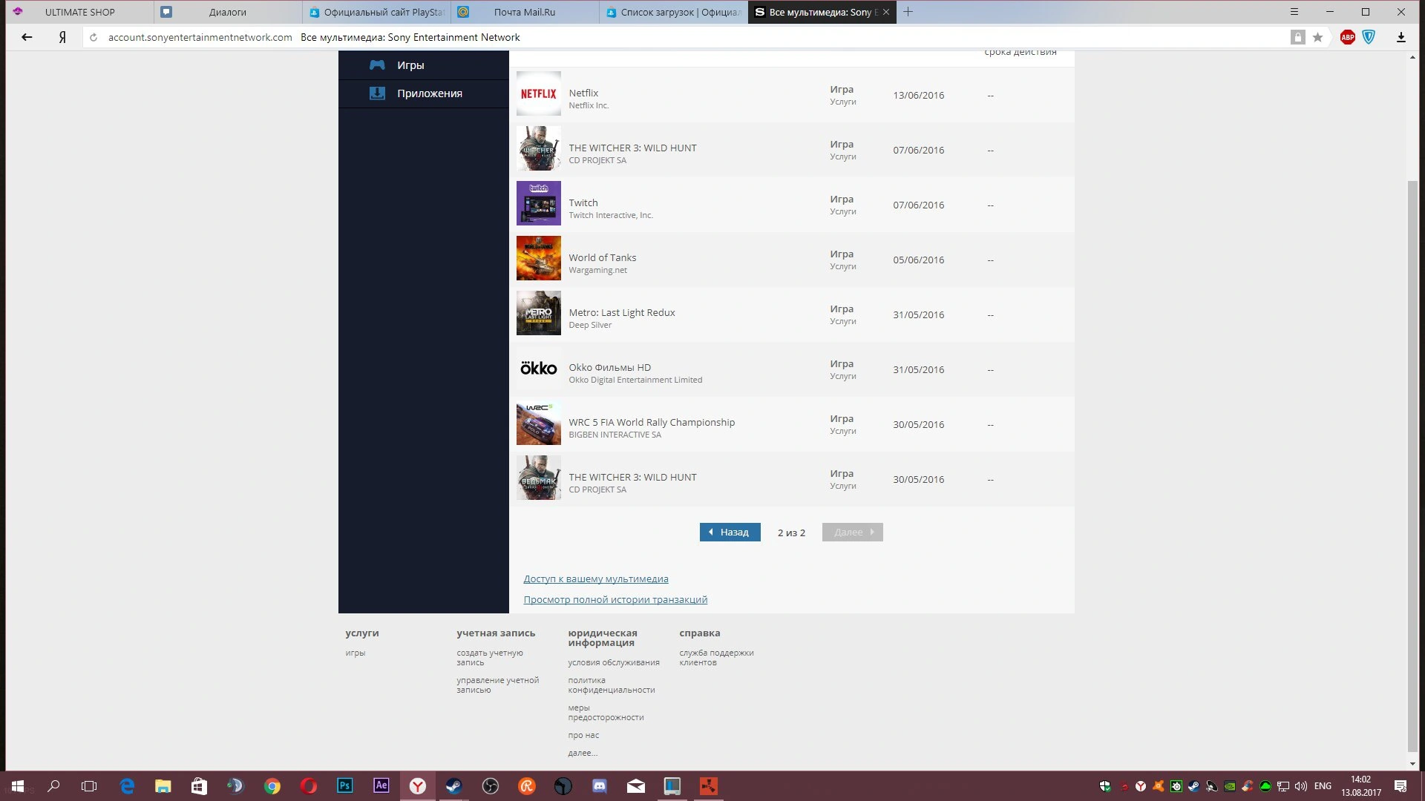Click the padlock icon in the address bar

pyautogui.click(x=1297, y=37)
